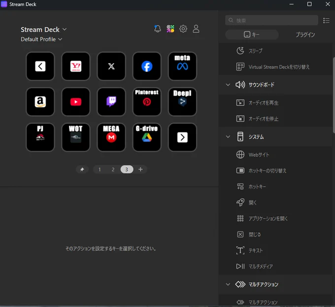
Task: Select the Amazon key
Action: coord(40,102)
